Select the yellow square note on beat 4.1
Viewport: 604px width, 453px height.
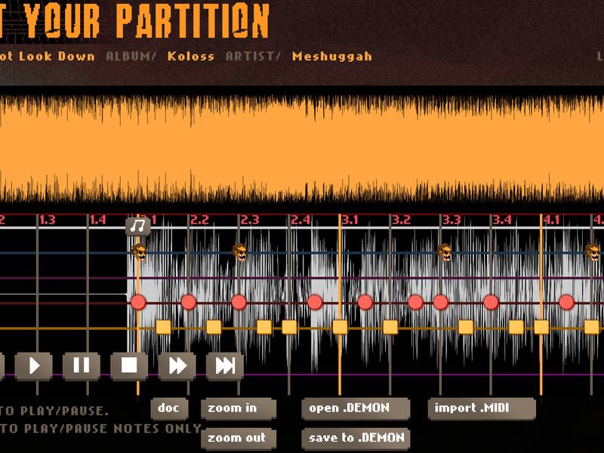tap(541, 328)
